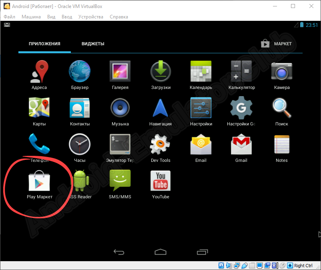Open the Карты maps app
This screenshot has width=321, height=270.
(x=39, y=111)
